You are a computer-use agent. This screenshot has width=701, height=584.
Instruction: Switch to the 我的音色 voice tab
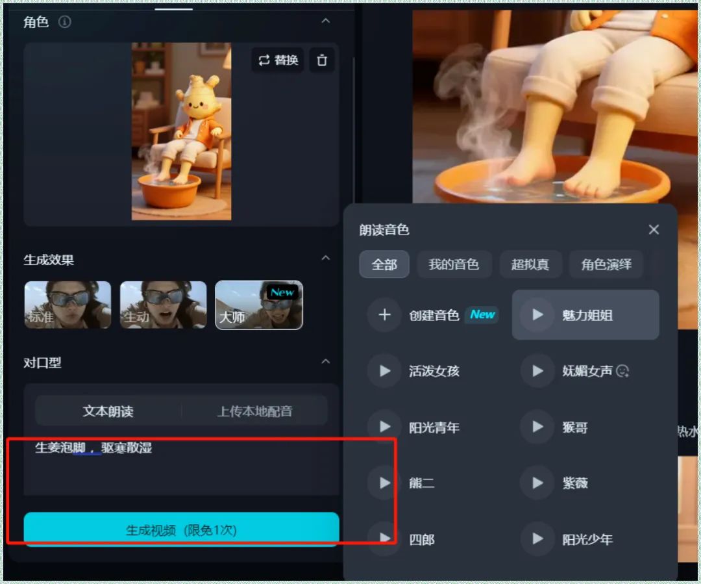click(454, 264)
